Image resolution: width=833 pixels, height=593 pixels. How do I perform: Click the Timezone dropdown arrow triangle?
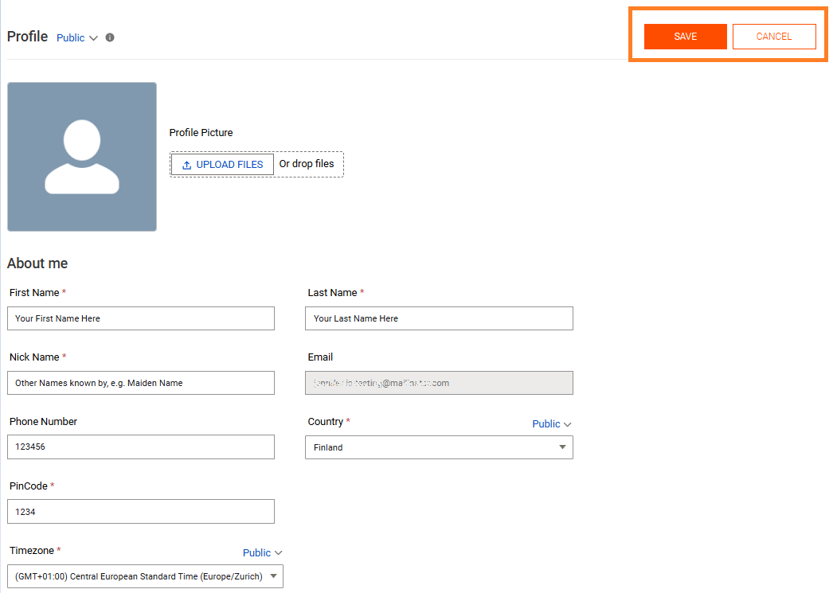click(273, 576)
